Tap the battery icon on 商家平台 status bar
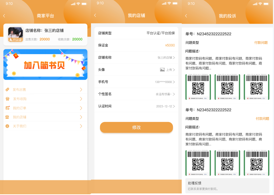 [84, 4]
